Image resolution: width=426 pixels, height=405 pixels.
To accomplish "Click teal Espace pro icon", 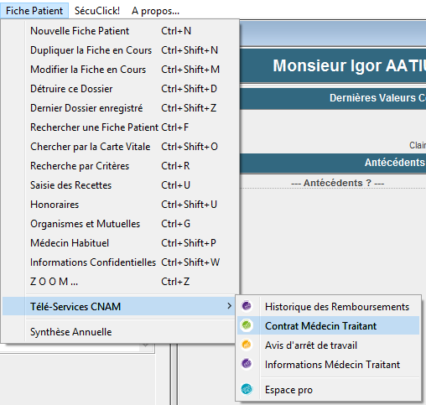I will pos(247,389).
